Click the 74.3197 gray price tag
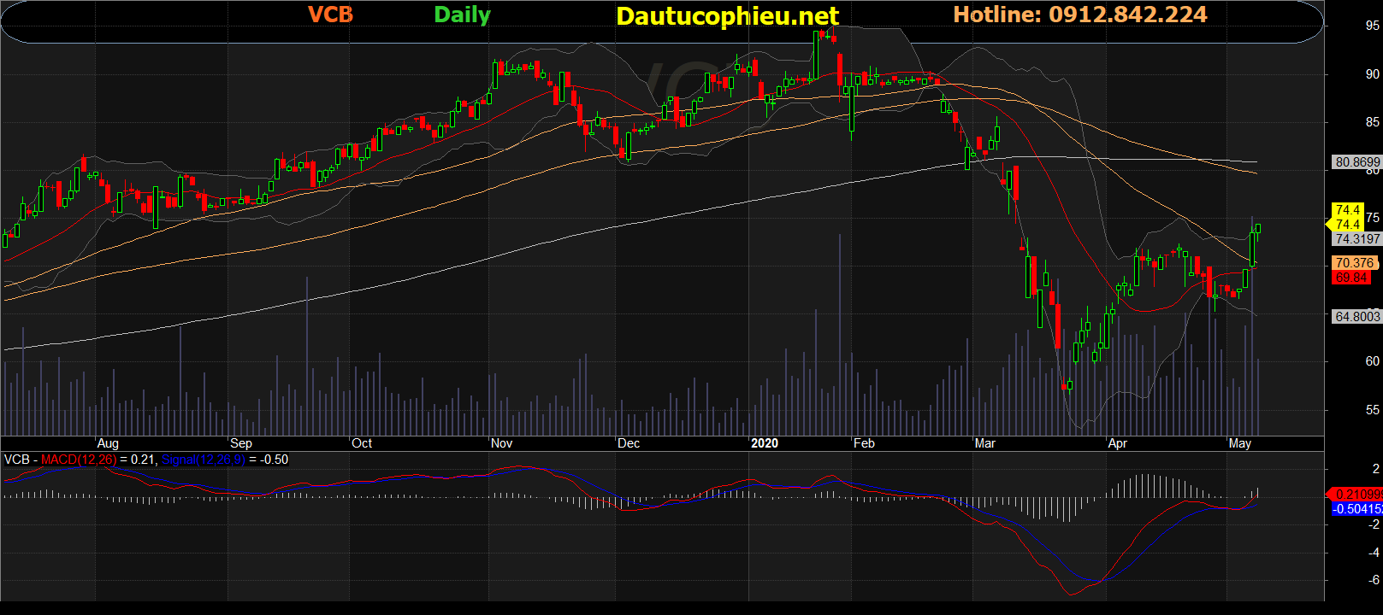 coord(1357,239)
